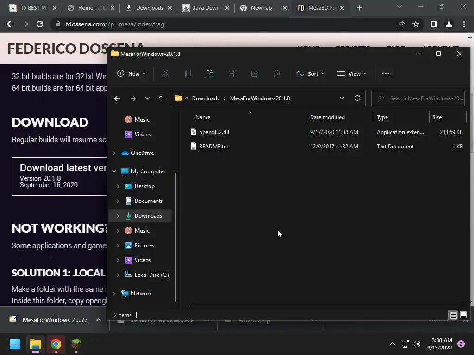Bookmark this page with the star icon
Image resolution: width=474 pixels, height=355 pixels.
(x=416, y=24)
